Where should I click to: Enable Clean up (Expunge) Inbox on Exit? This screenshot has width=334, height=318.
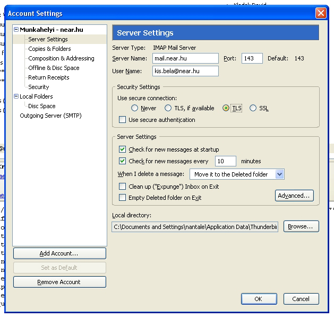click(123, 187)
